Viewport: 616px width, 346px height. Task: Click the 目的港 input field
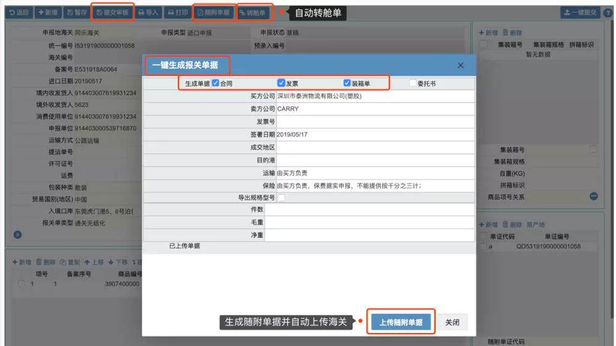pyautogui.click(x=375, y=160)
